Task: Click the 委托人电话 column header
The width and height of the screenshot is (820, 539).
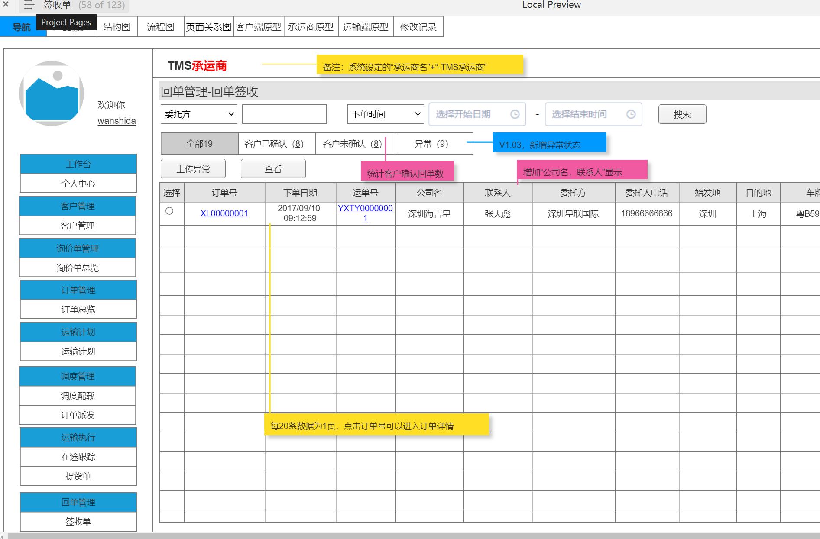Action: [647, 193]
